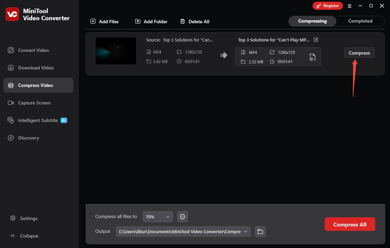Select the Capture Screen tool
This screenshot has width=390, height=248.
[34, 102]
